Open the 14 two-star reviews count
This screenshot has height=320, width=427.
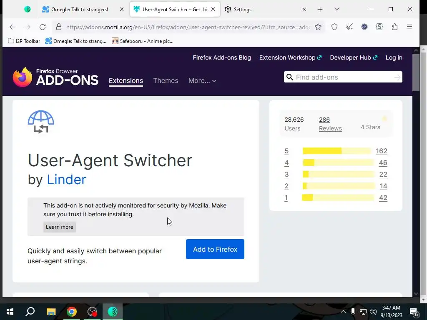pyautogui.click(x=384, y=186)
